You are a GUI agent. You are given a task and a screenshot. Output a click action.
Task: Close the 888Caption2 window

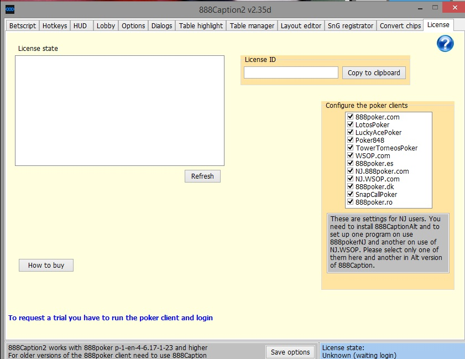454,8
